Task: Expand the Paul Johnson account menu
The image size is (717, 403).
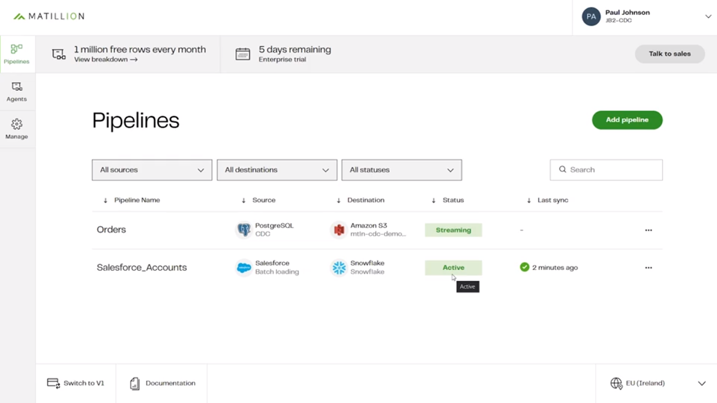Action: [x=708, y=16]
